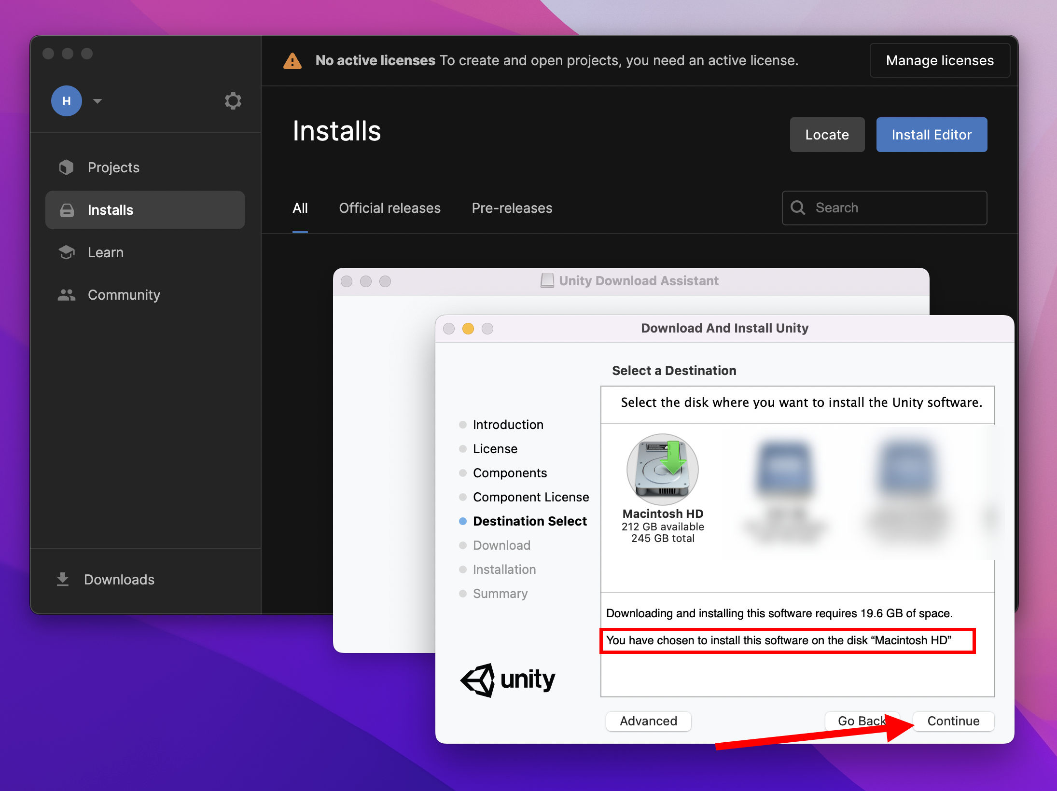Click the settings gear icon
Image resolution: width=1057 pixels, height=791 pixels.
[233, 101]
